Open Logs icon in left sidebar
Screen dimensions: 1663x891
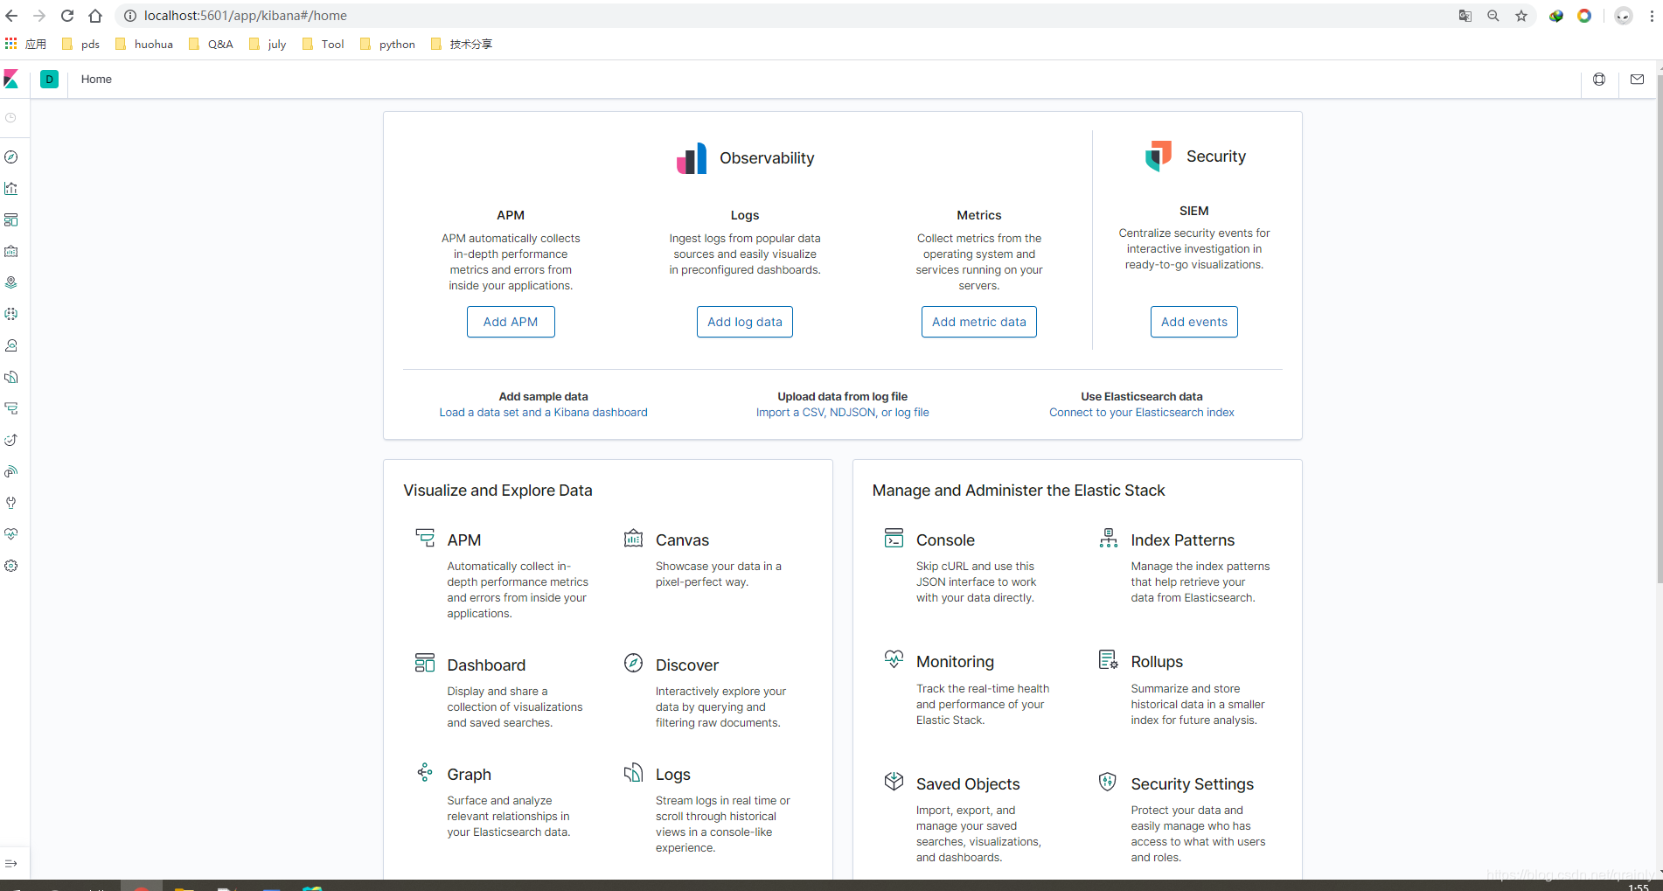click(x=11, y=377)
